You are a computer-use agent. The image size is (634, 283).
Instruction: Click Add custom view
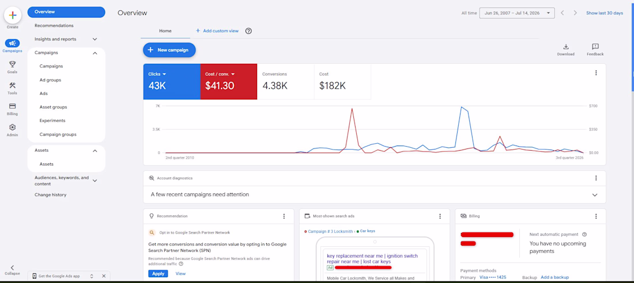coord(217,30)
